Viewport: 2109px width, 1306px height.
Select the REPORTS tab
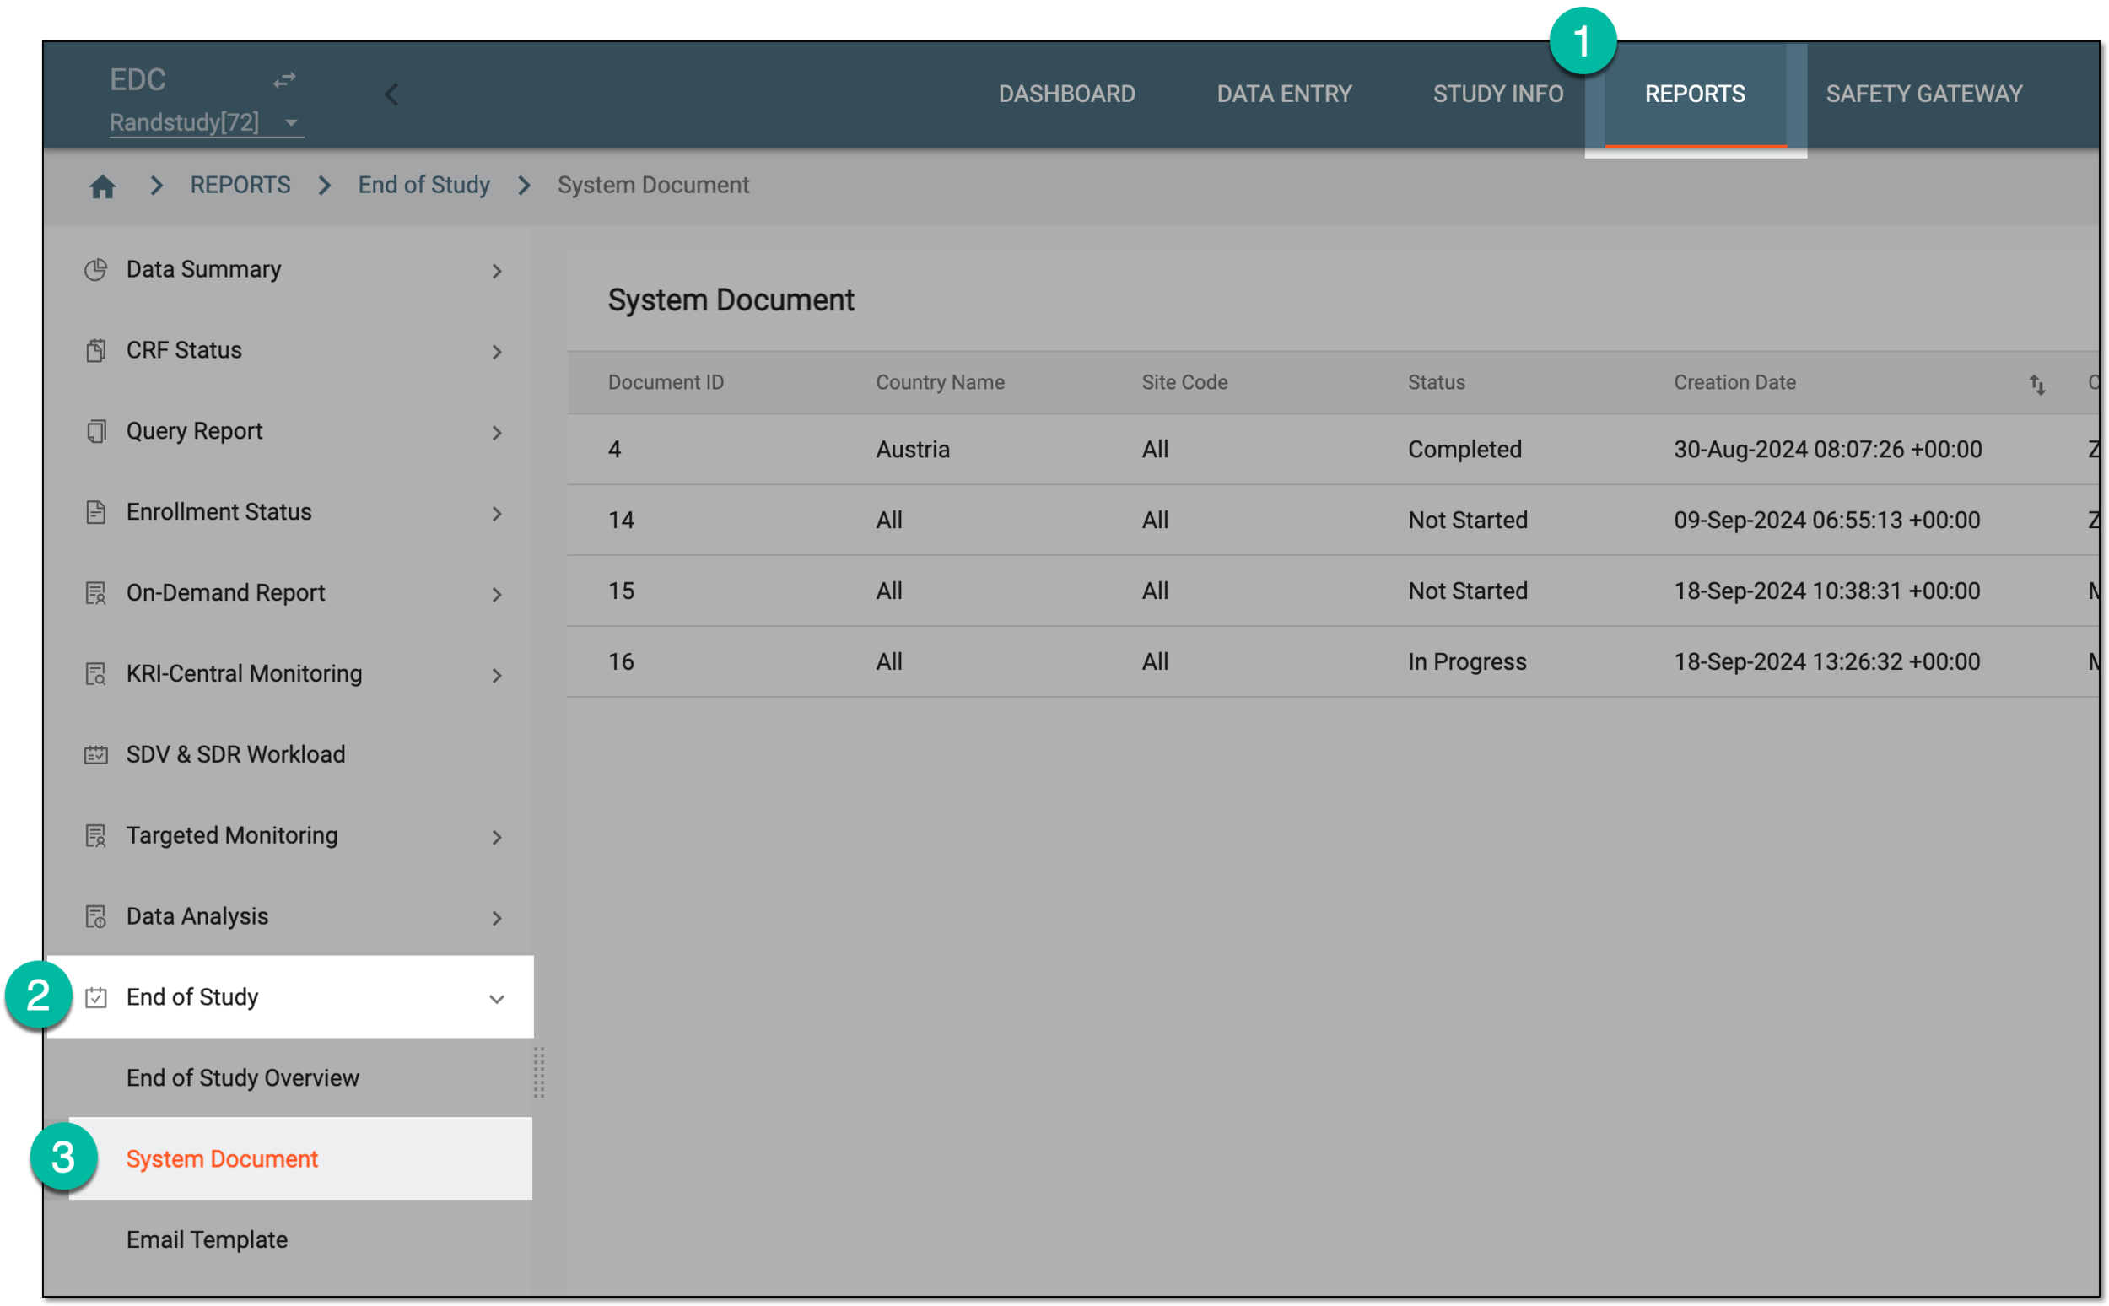point(1695,94)
